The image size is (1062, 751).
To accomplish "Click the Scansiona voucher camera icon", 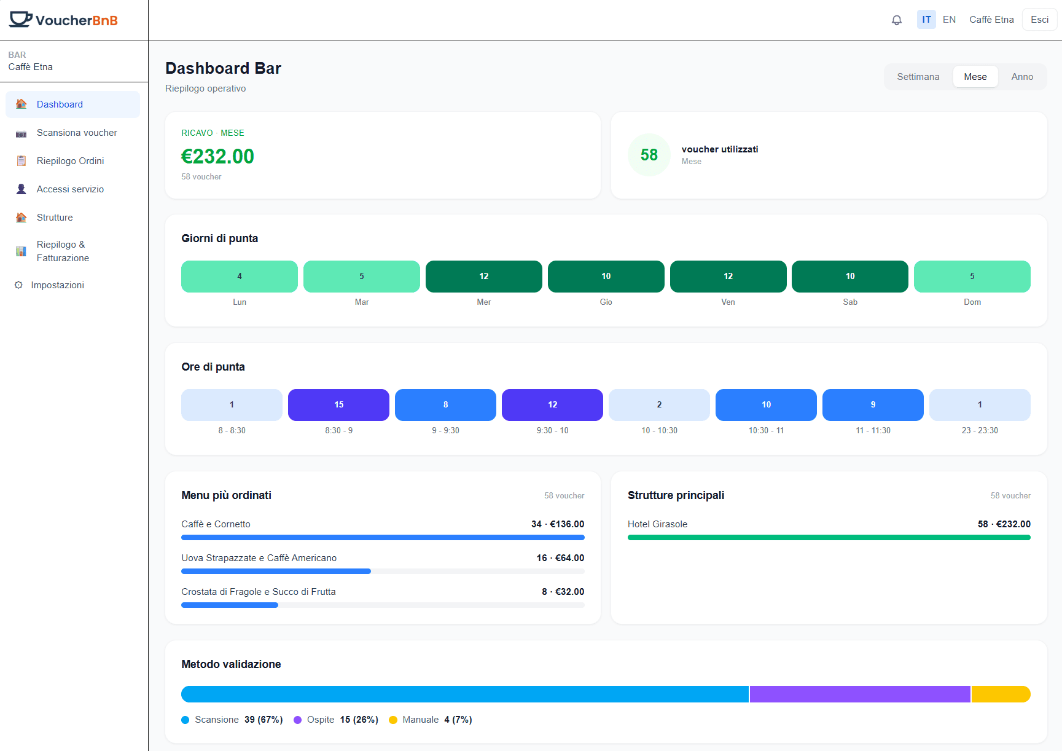I will [21, 133].
